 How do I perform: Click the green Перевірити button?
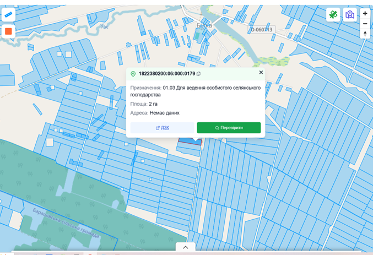[229, 128]
